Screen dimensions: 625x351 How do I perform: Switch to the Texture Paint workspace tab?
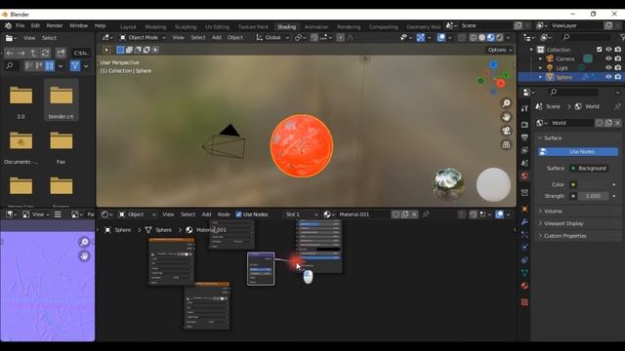[x=253, y=27]
